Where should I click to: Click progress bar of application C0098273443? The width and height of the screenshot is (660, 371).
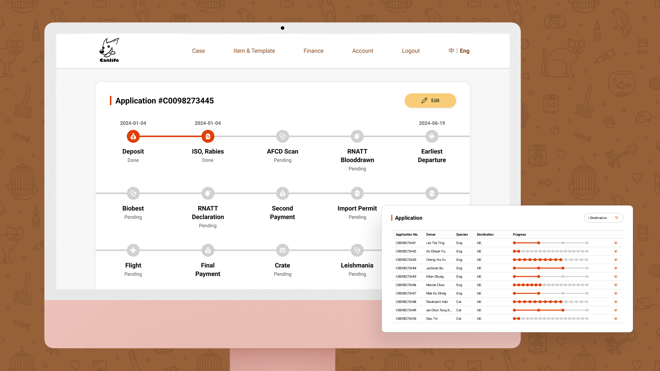(550, 260)
